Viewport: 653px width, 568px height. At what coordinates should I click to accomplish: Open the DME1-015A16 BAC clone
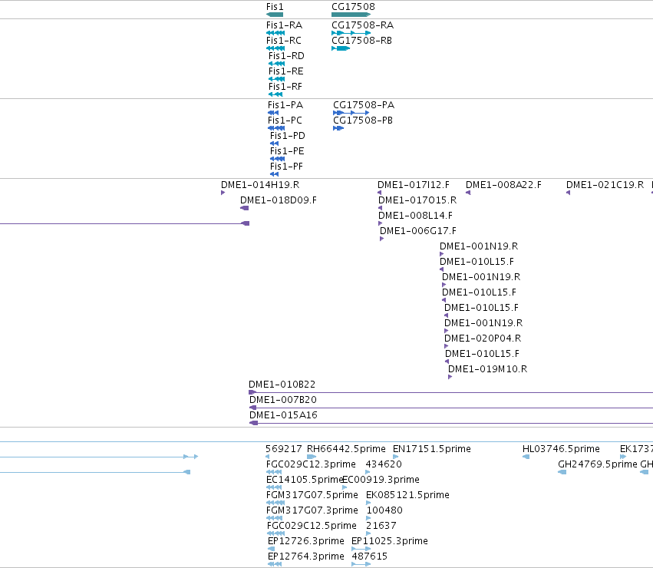(x=451, y=424)
